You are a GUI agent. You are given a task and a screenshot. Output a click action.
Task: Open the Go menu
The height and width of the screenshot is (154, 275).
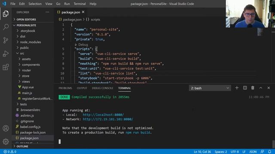58,4
